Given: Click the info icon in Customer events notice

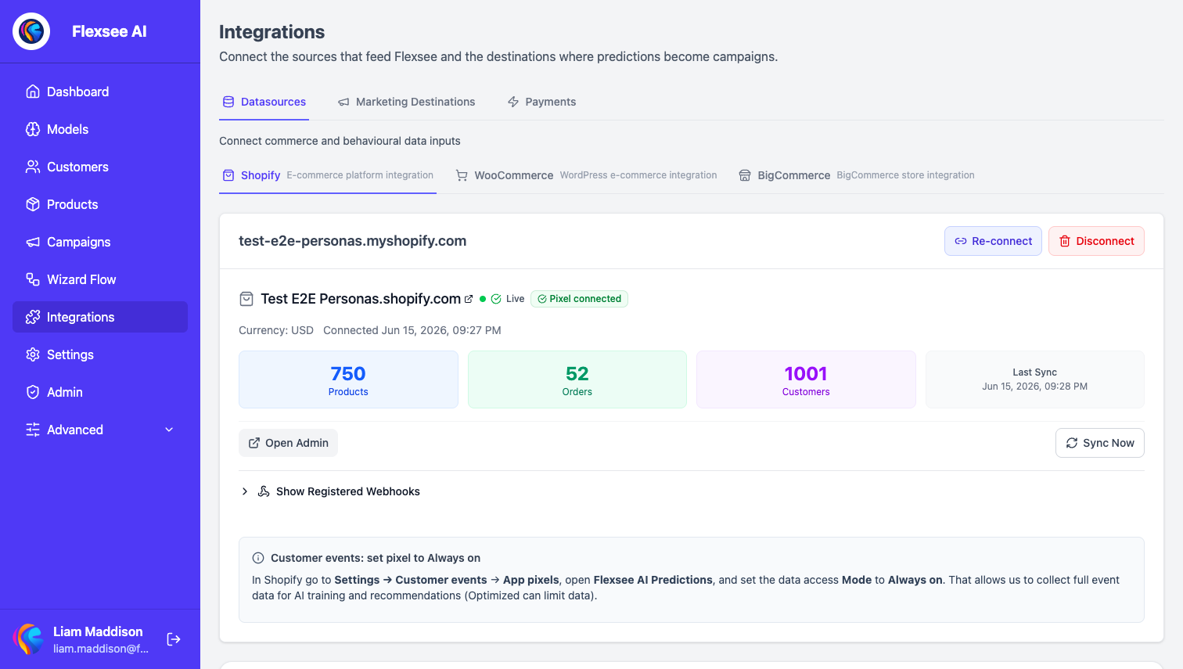Looking at the screenshot, I should click(x=258, y=558).
